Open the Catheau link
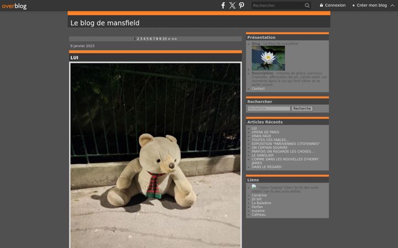Screen dimensions: 398x248 click(259, 214)
